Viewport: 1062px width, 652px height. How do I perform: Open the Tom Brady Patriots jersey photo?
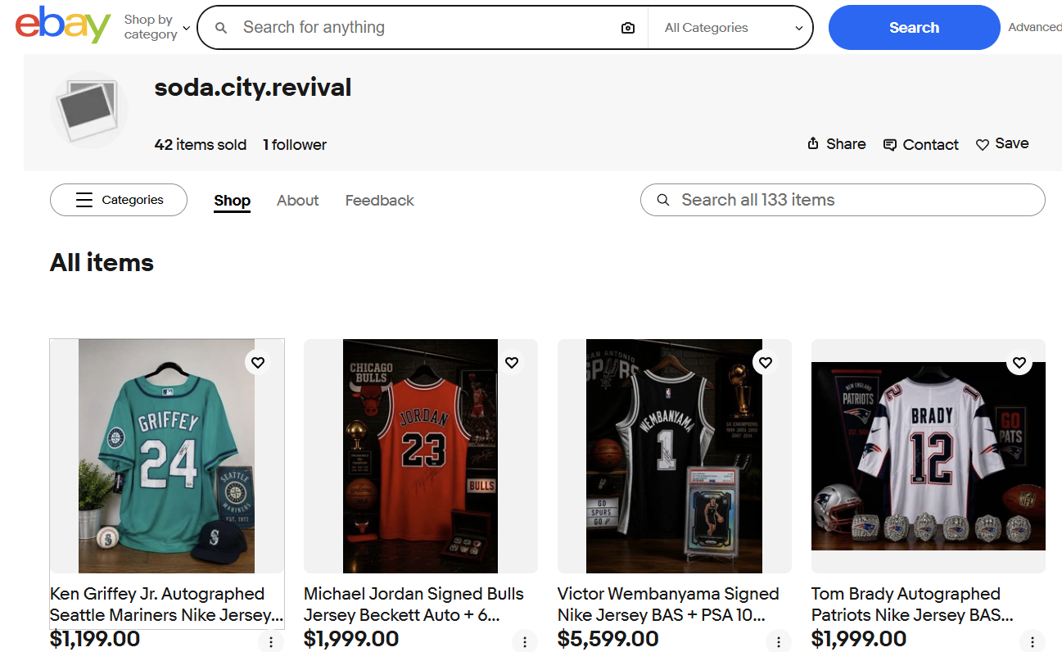(929, 456)
